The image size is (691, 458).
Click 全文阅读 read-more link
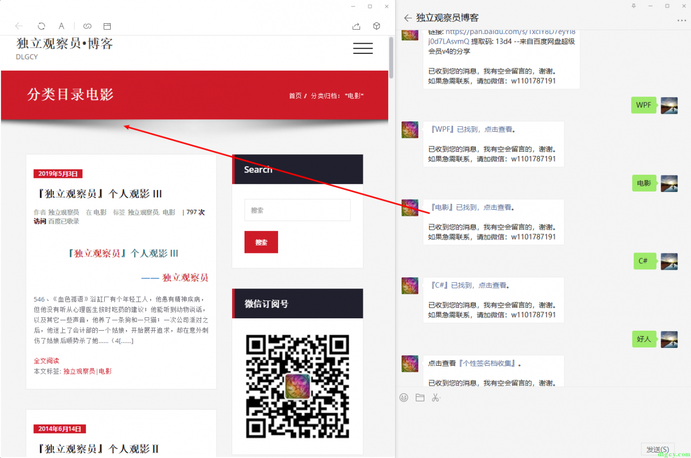tap(46, 361)
